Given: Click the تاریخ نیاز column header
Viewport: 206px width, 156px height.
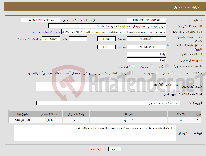Looking at the screenshot, I should pyautogui.click(x=22, y=114).
